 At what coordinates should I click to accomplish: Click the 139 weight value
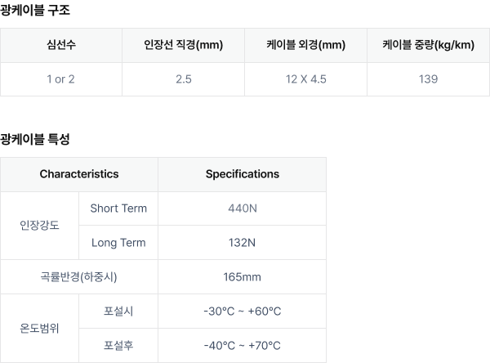click(x=429, y=79)
